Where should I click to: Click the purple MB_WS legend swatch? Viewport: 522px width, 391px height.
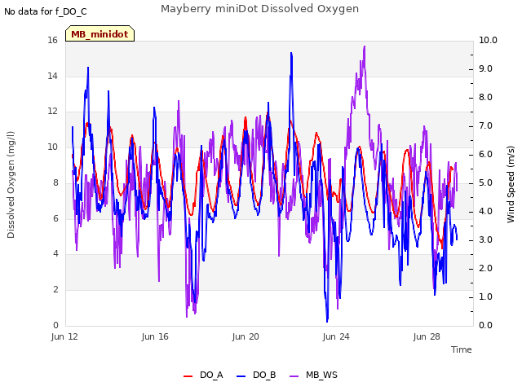click(x=294, y=376)
